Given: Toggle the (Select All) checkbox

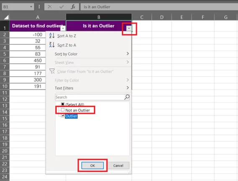Looking at the screenshot, I should [63, 104].
